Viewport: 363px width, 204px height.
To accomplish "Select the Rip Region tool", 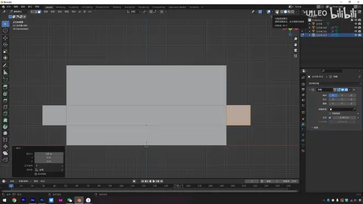I will pyautogui.click(x=5, y=160).
